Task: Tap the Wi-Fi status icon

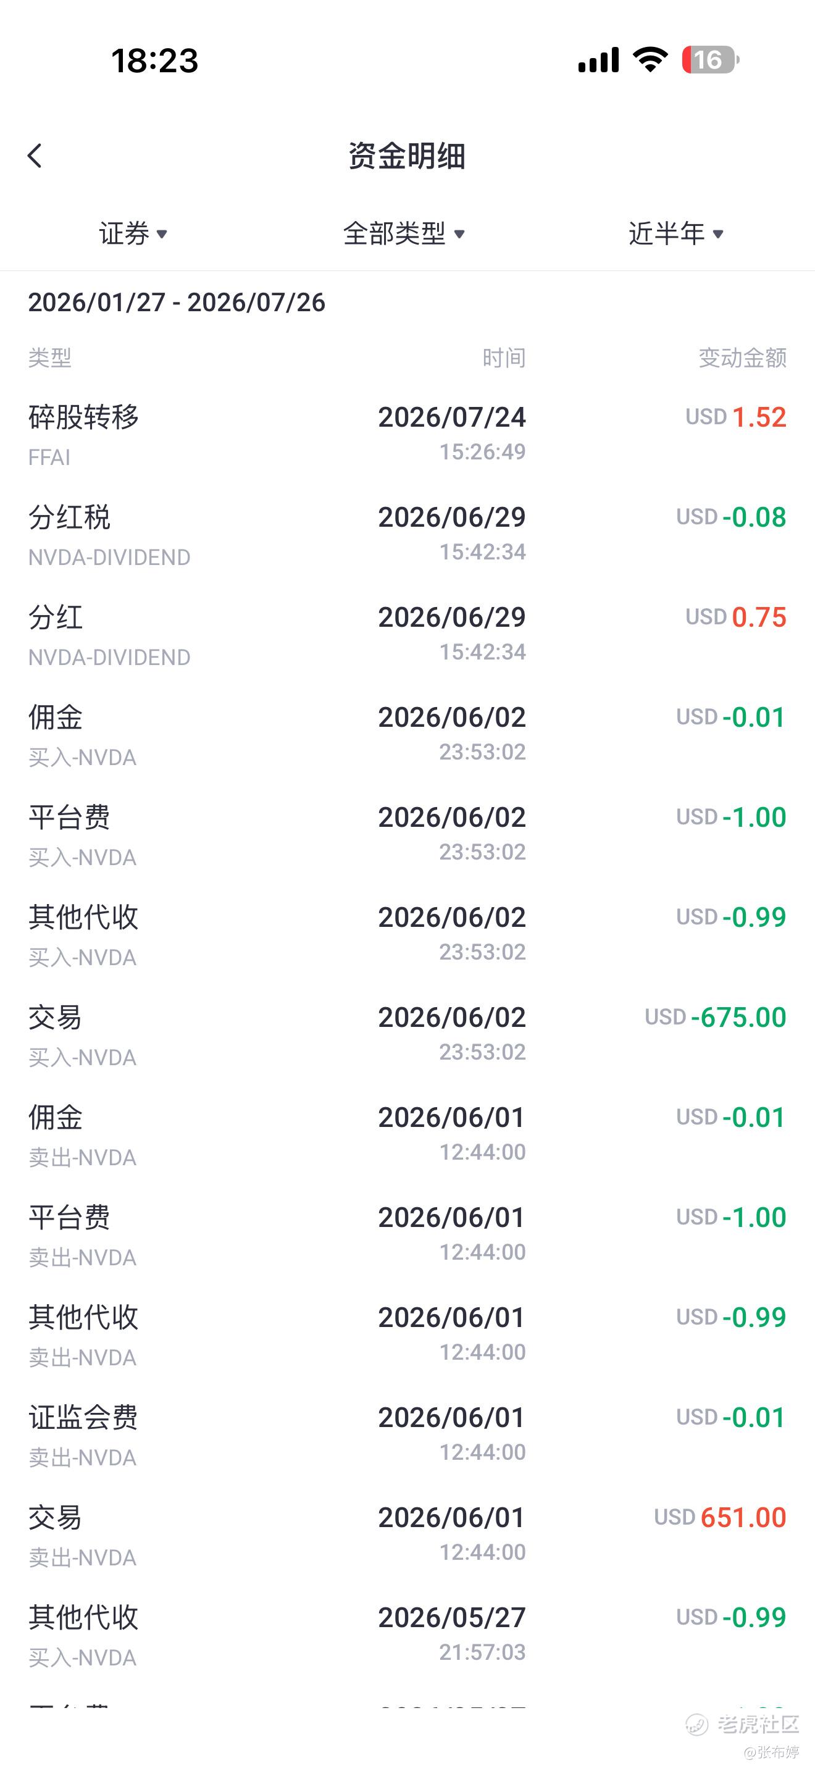Action: (650, 60)
